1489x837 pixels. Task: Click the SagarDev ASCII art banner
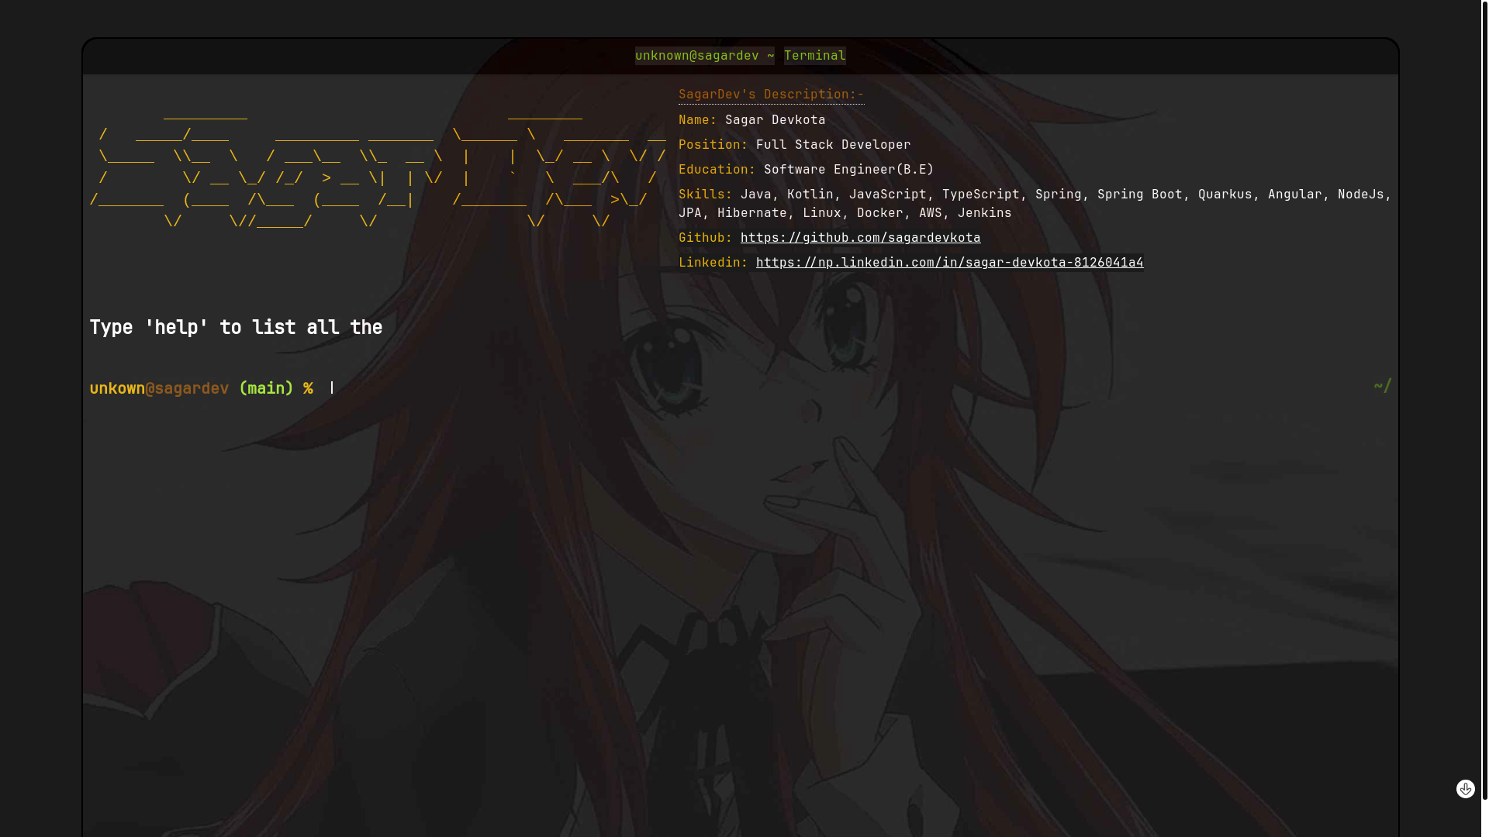[378, 168]
